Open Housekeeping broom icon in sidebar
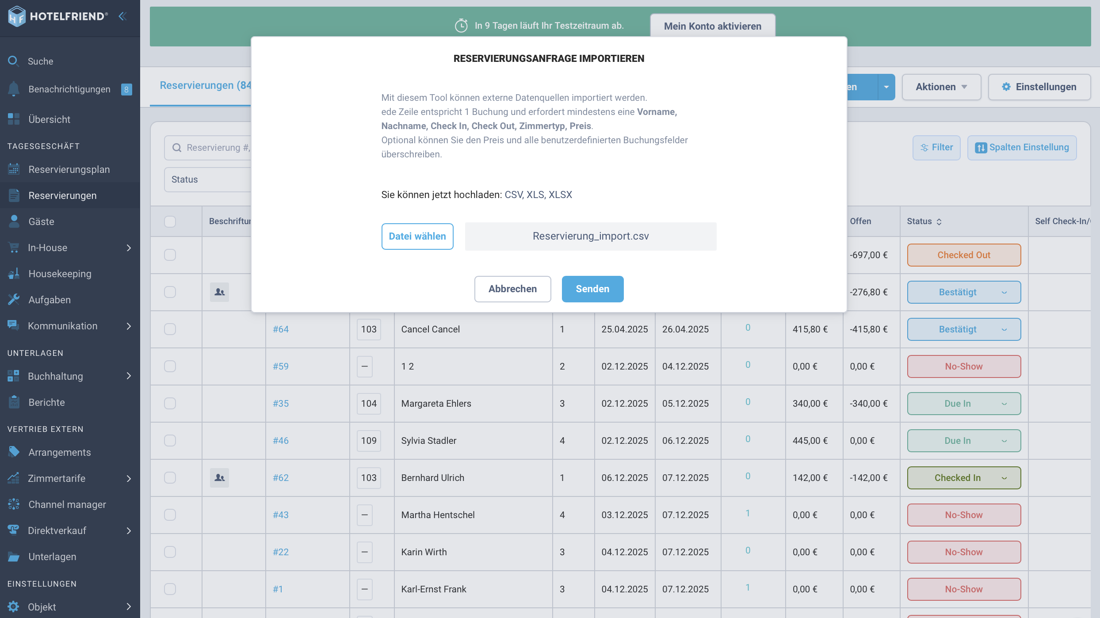1100x618 pixels. [14, 274]
